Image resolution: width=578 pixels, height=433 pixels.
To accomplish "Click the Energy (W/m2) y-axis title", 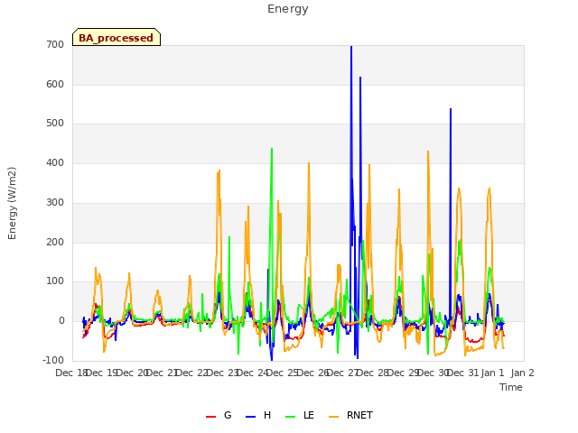I will coord(12,203).
